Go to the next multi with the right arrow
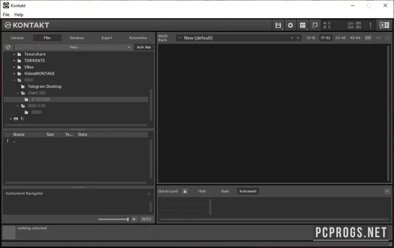Viewport: 394px width, 248px height. pos(298,38)
